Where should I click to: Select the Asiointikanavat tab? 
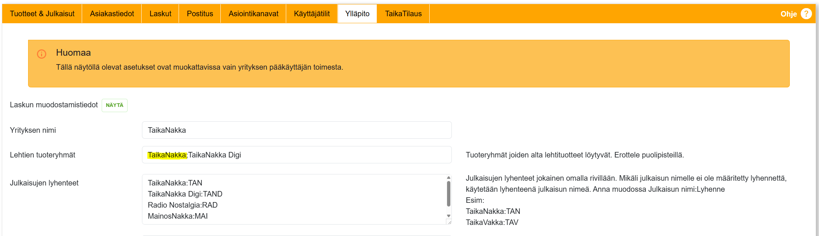[253, 14]
